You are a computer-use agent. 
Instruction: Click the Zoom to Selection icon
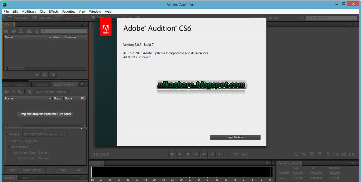click(352, 154)
